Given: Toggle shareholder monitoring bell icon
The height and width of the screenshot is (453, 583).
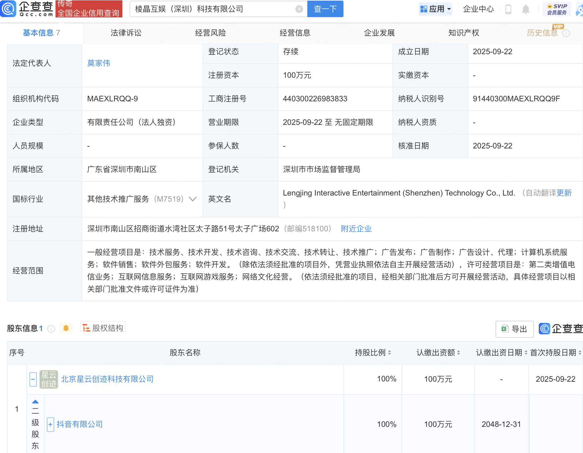Looking at the screenshot, I should (x=66, y=328).
